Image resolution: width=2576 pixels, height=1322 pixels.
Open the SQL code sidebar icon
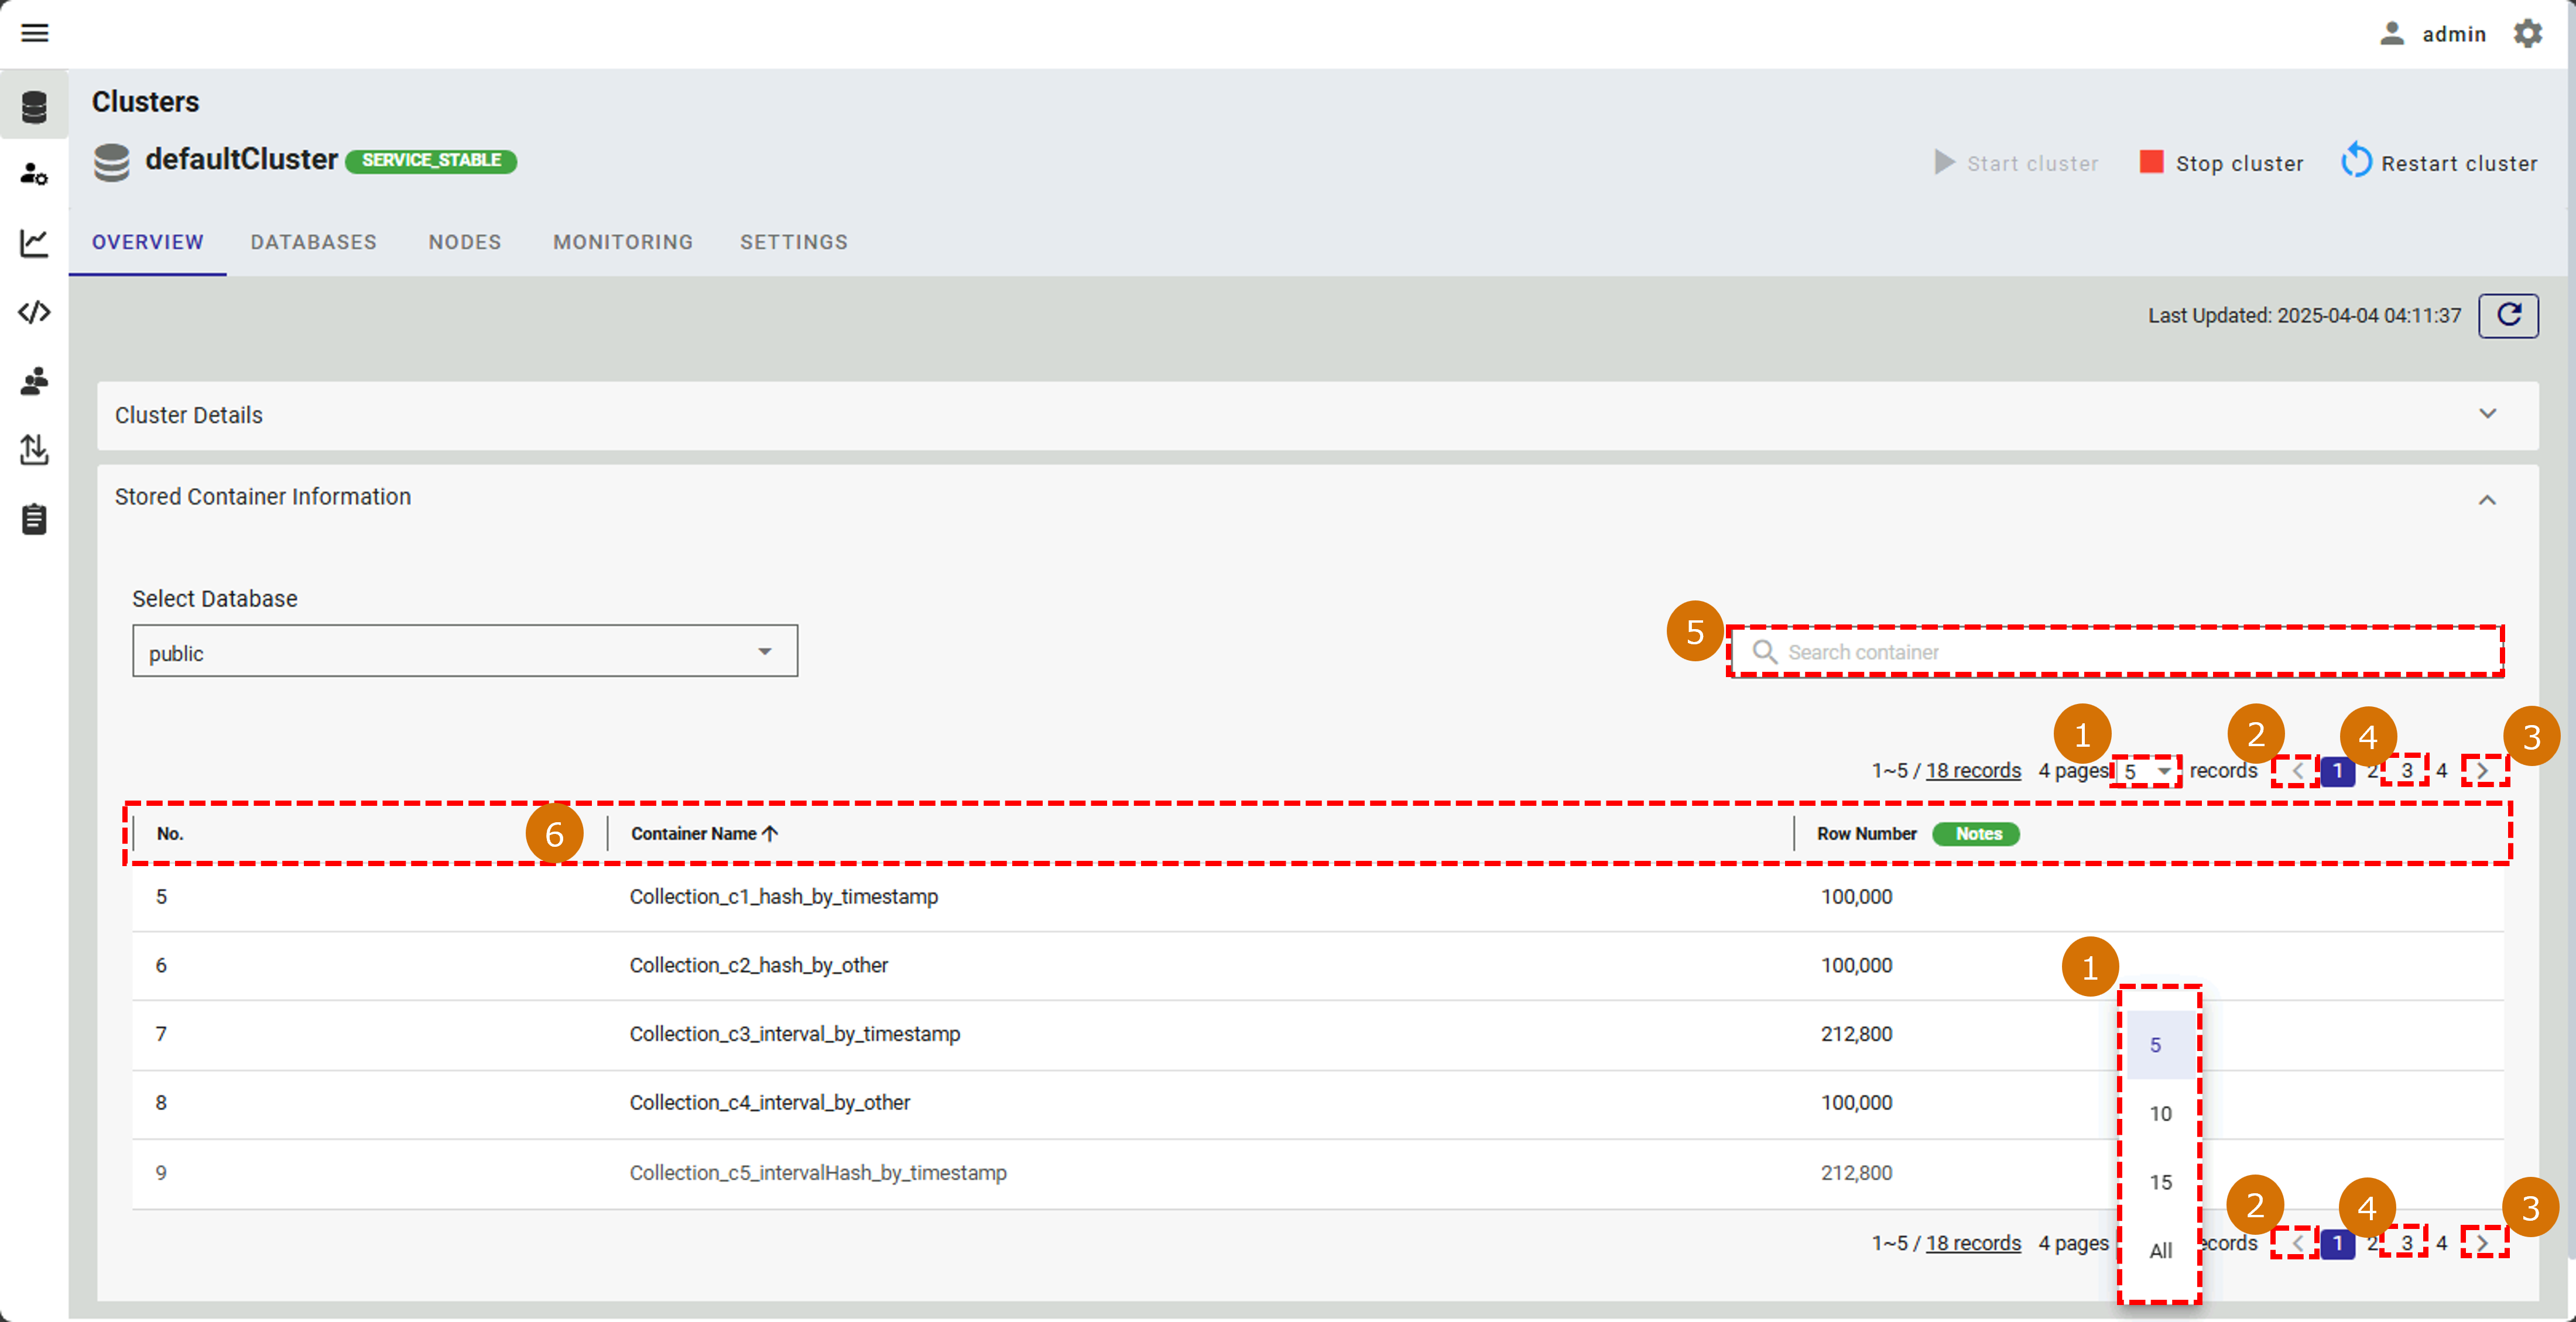[34, 313]
